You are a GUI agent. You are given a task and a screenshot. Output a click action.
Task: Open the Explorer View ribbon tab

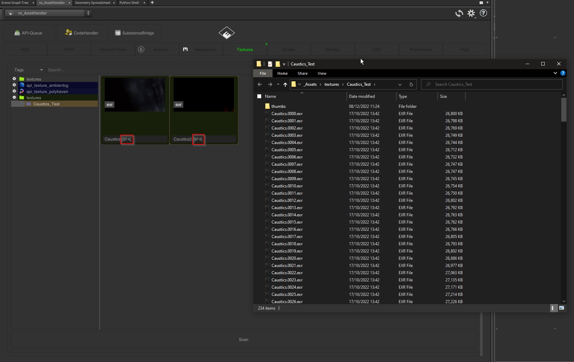pyautogui.click(x=322, y=73)
